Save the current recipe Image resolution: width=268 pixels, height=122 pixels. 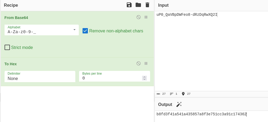point(129,5)
